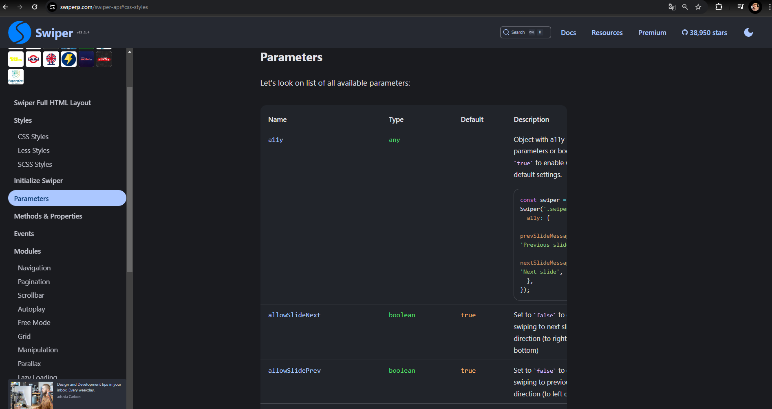
Task: Open the Chrome three-dot menu
Action: pyautogui.click(x=769, y=7)
